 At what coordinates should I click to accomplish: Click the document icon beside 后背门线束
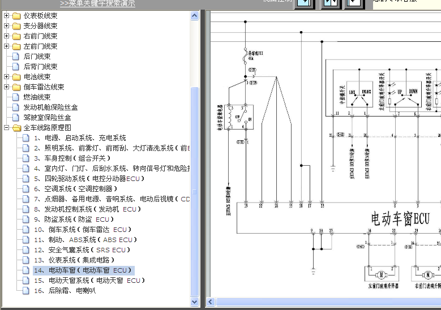(x=16, y=67)
